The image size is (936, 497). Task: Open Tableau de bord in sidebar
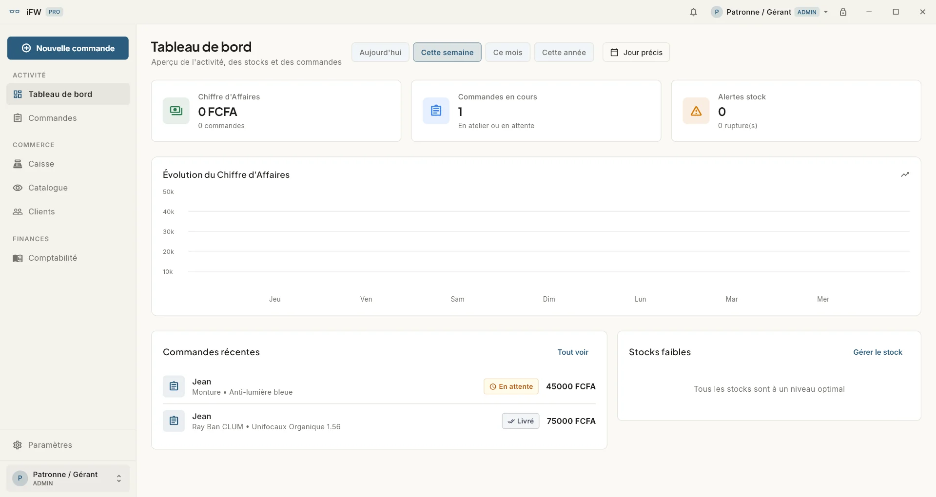[68, 94]
